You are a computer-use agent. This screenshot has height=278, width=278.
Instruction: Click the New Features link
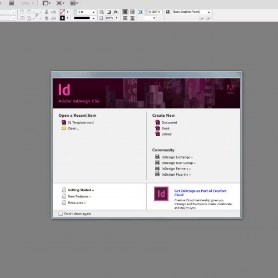pos(80,196)
